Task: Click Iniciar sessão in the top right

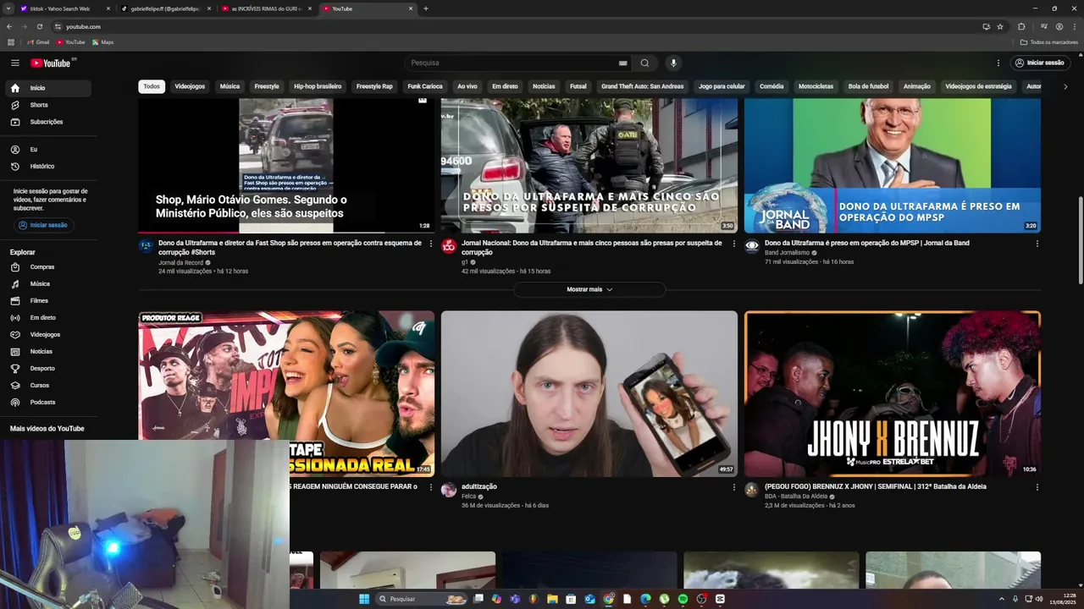Action: point(1040,63)
